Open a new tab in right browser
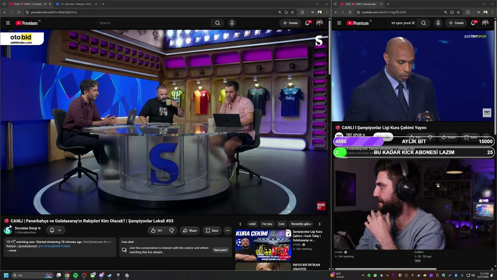 (388, 4)
